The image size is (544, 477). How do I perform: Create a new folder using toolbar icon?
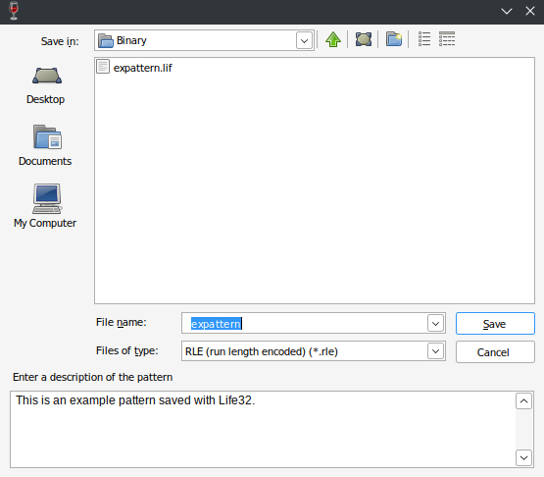pyautogui.click(x=394, y=39)
